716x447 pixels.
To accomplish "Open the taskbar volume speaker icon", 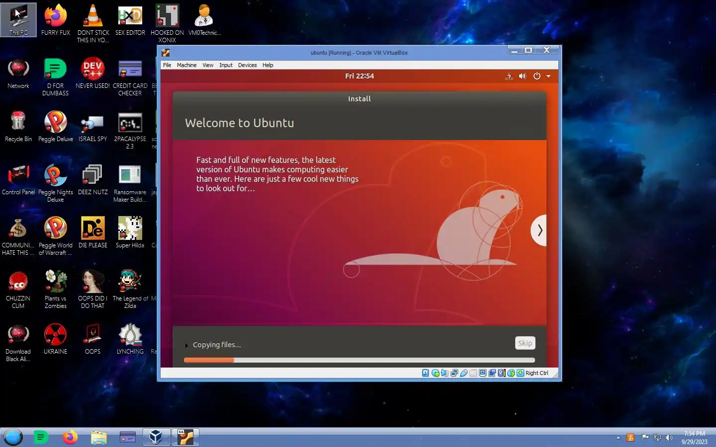I will (669, 438).
